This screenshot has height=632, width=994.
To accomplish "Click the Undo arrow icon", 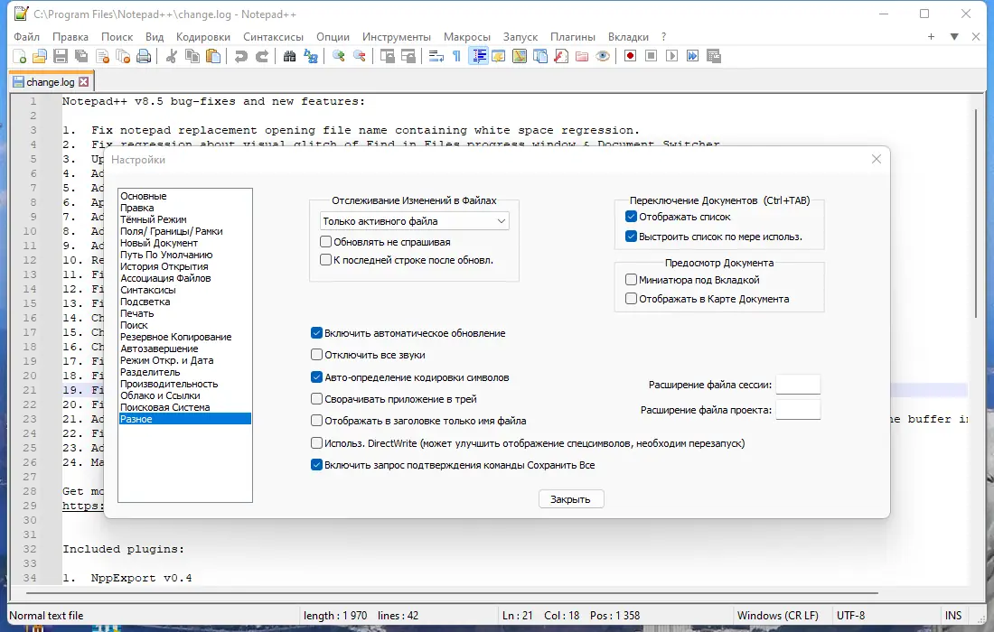I will point(240,56).
